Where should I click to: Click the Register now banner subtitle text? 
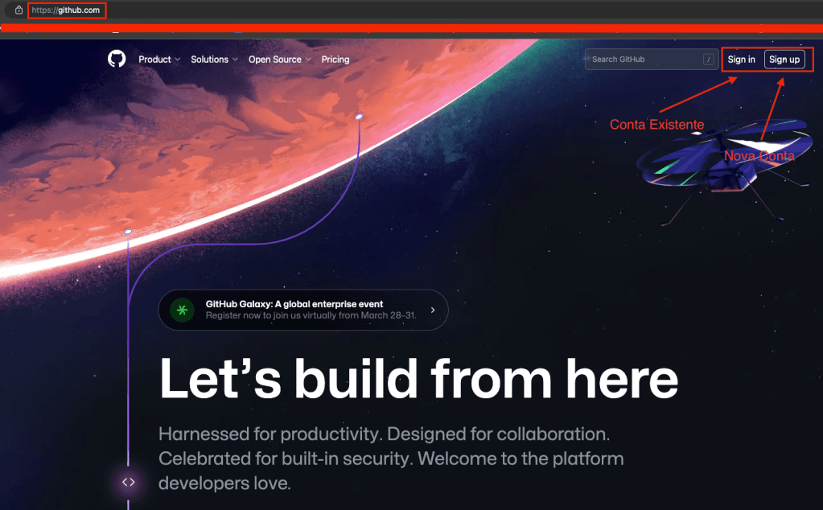[311, 315]
